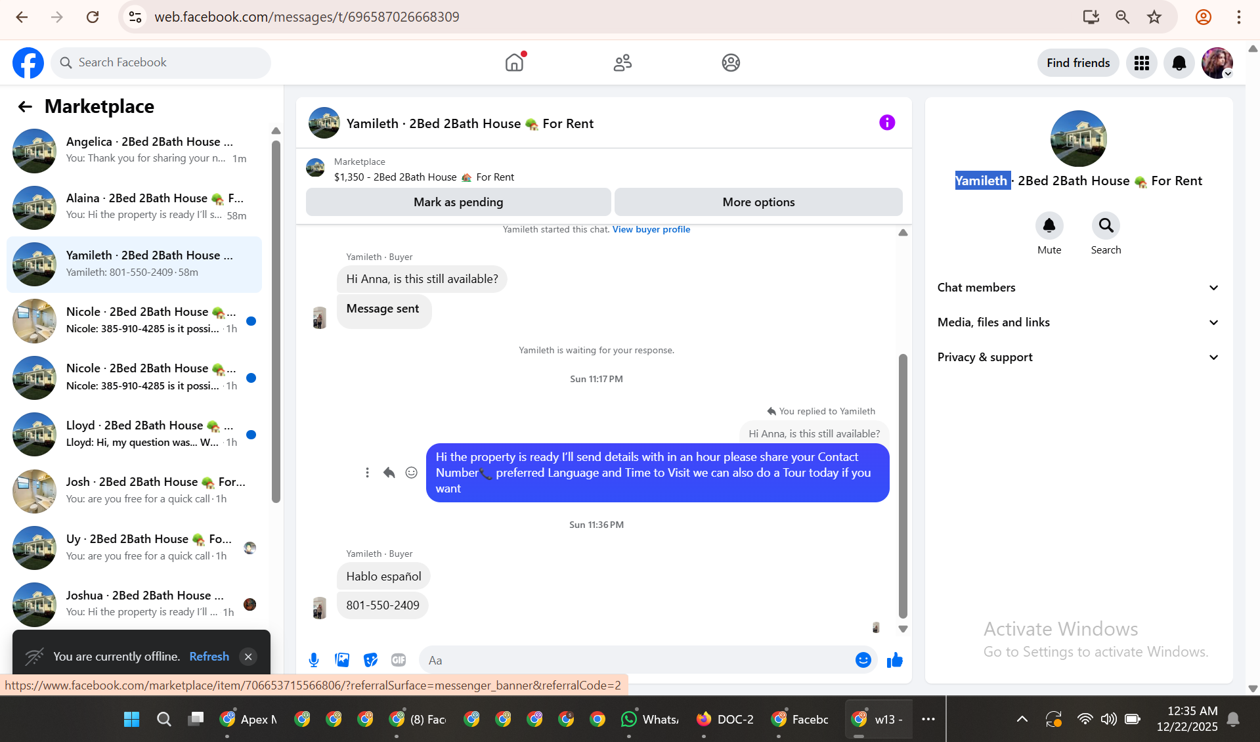
Task: Open the Facebook notifications bell
Action: [1179, 63]
